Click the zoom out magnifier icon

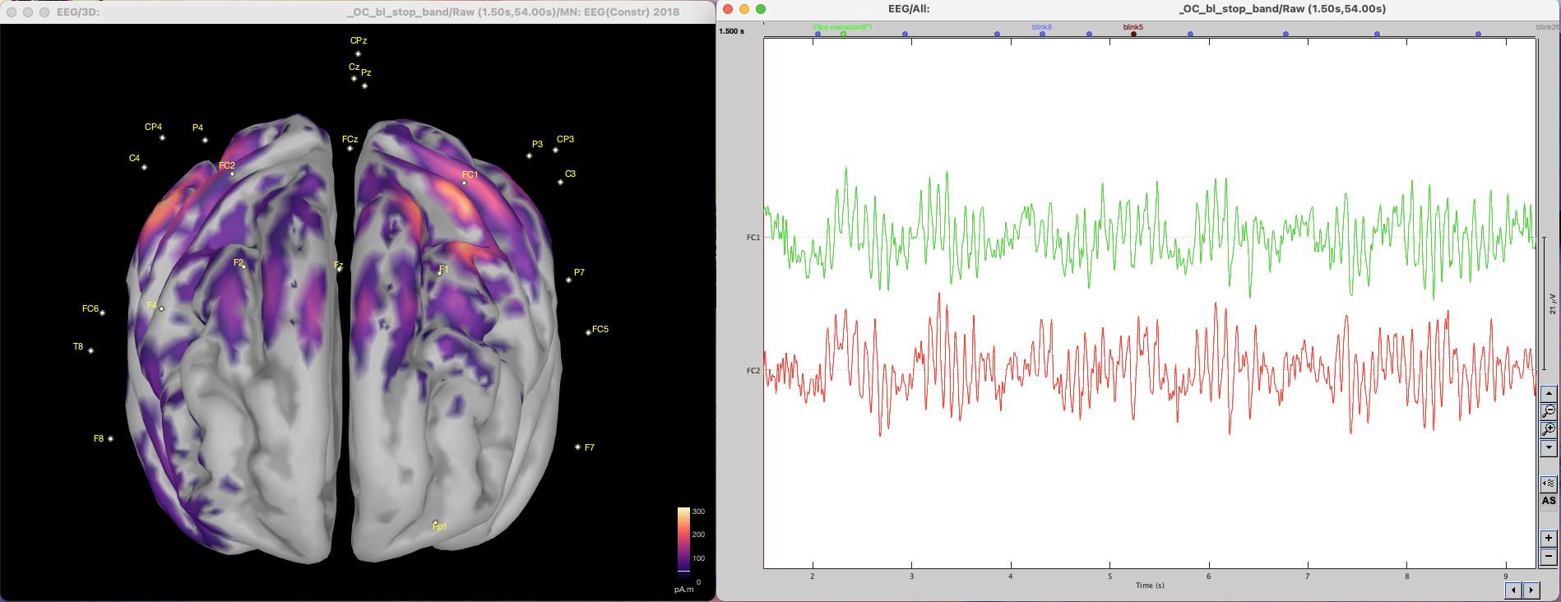pos(1548,411)
